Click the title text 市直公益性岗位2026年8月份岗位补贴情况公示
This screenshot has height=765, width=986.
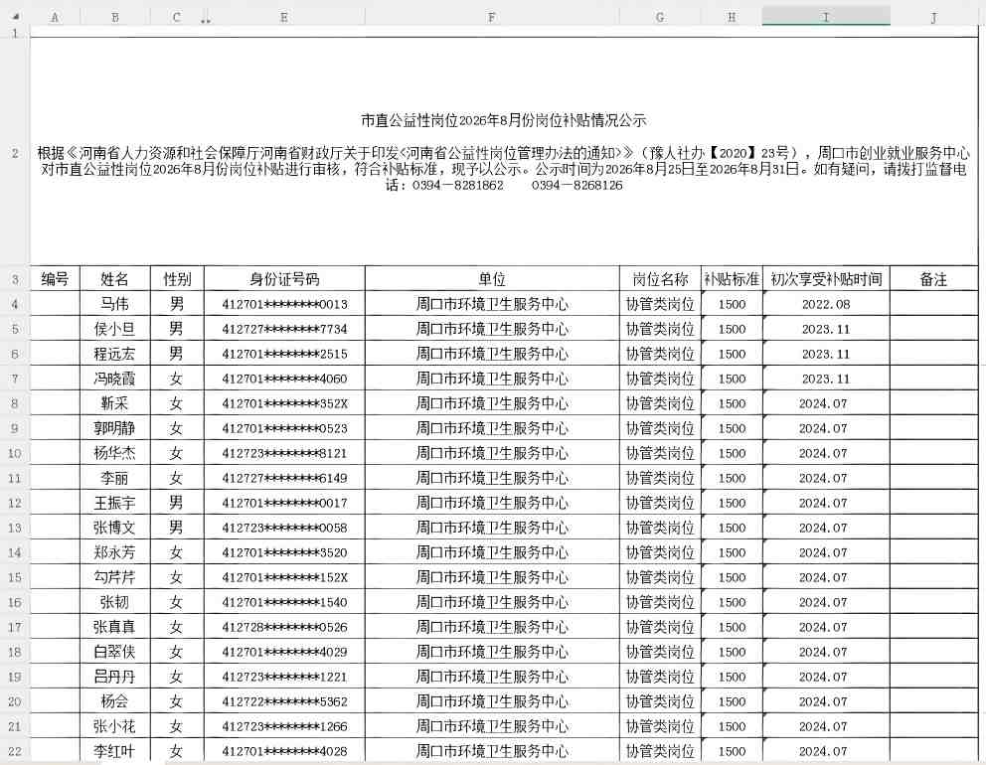coord(503,119)
